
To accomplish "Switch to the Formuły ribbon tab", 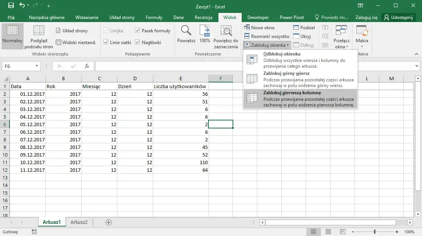I will (x=154, y=17).
